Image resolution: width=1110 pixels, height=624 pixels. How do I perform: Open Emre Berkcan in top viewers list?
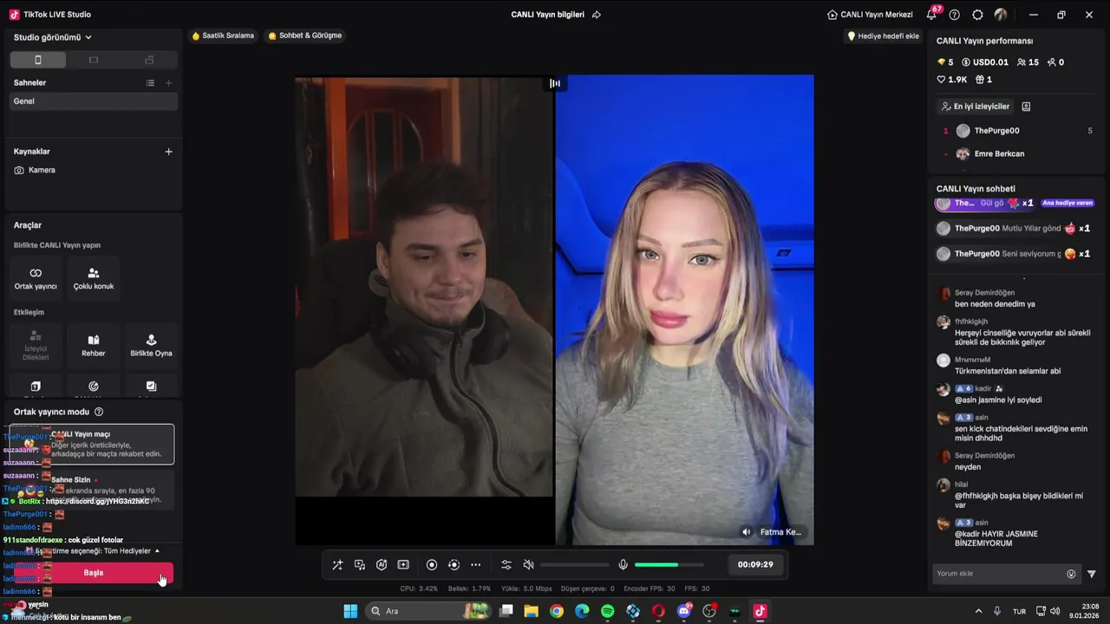pyautogui.click(x=1015, y=154)
